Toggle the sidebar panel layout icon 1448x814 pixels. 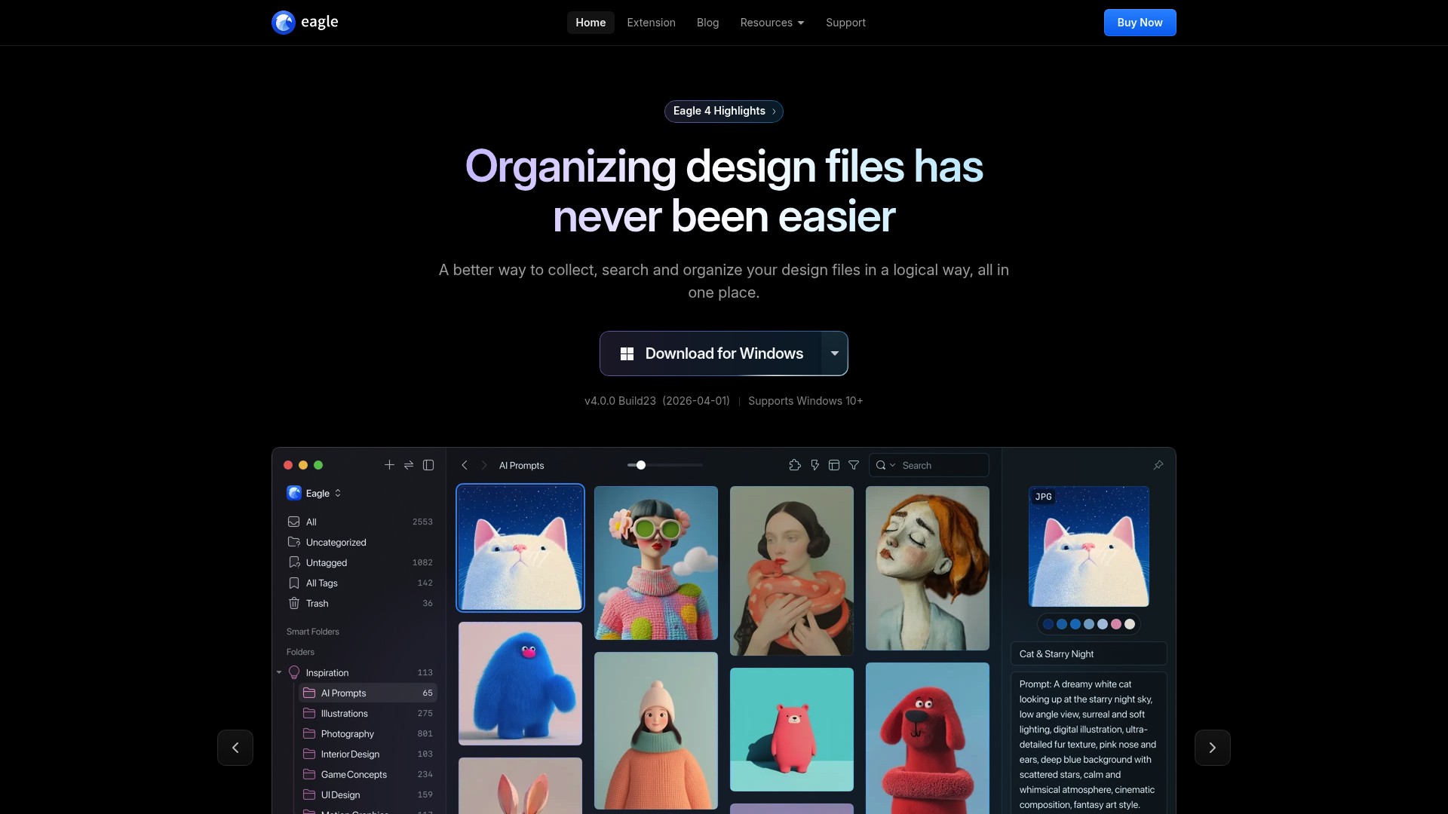click(428, 465)
